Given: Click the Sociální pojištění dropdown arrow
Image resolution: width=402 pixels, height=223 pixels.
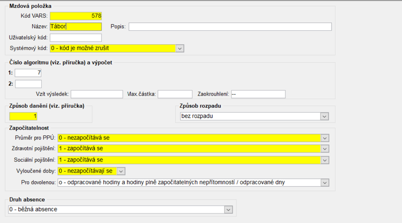Looking at the screenshot, I should 325,160.
